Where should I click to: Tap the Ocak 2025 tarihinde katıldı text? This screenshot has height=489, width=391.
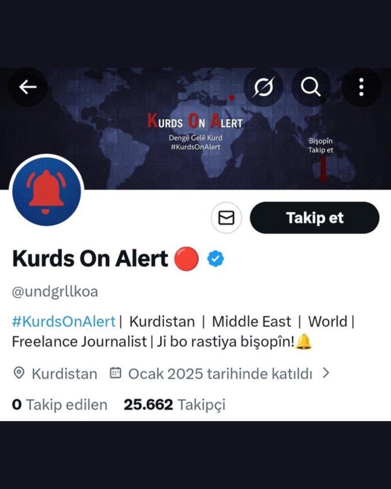[220, 374]
